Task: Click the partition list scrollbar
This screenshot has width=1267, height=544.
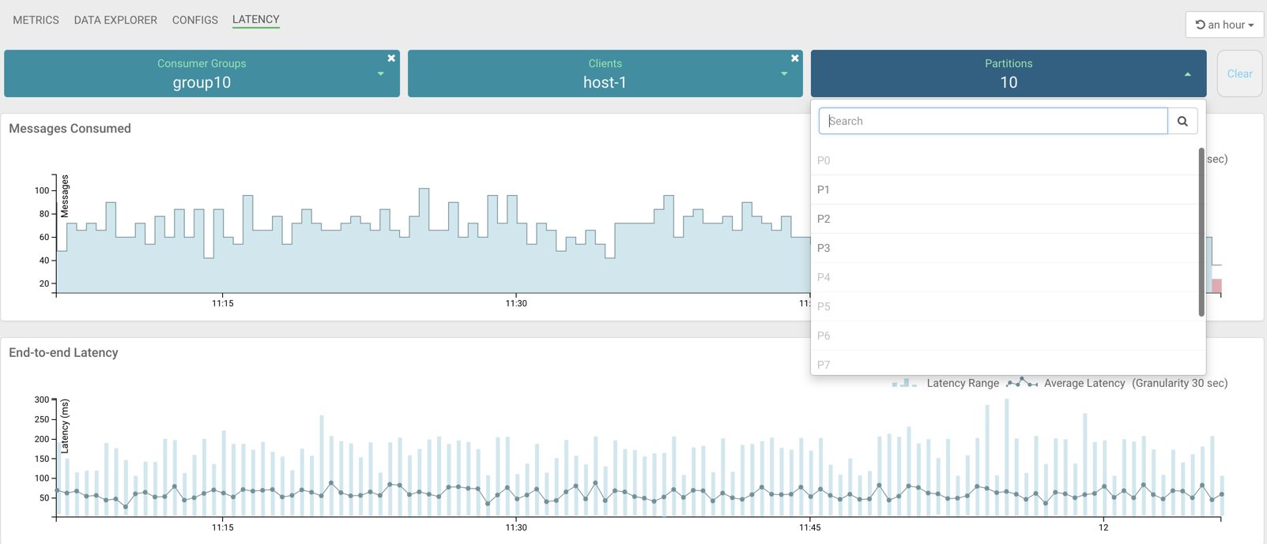Action: pos(1201,232)
